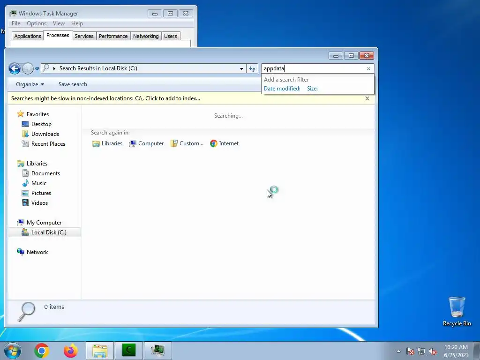Search again on the Internet
Viewport: 480px width, 360px height.
click(225, 143)
